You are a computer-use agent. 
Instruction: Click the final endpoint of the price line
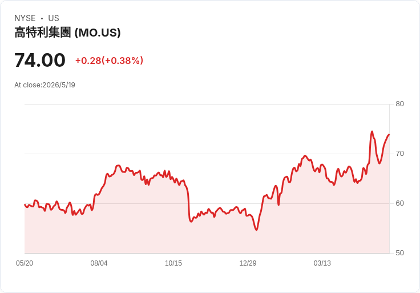389,135
